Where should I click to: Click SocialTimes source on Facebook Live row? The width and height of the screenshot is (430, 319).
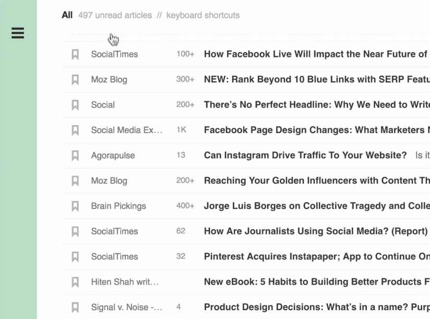click(x=115, y=54)
